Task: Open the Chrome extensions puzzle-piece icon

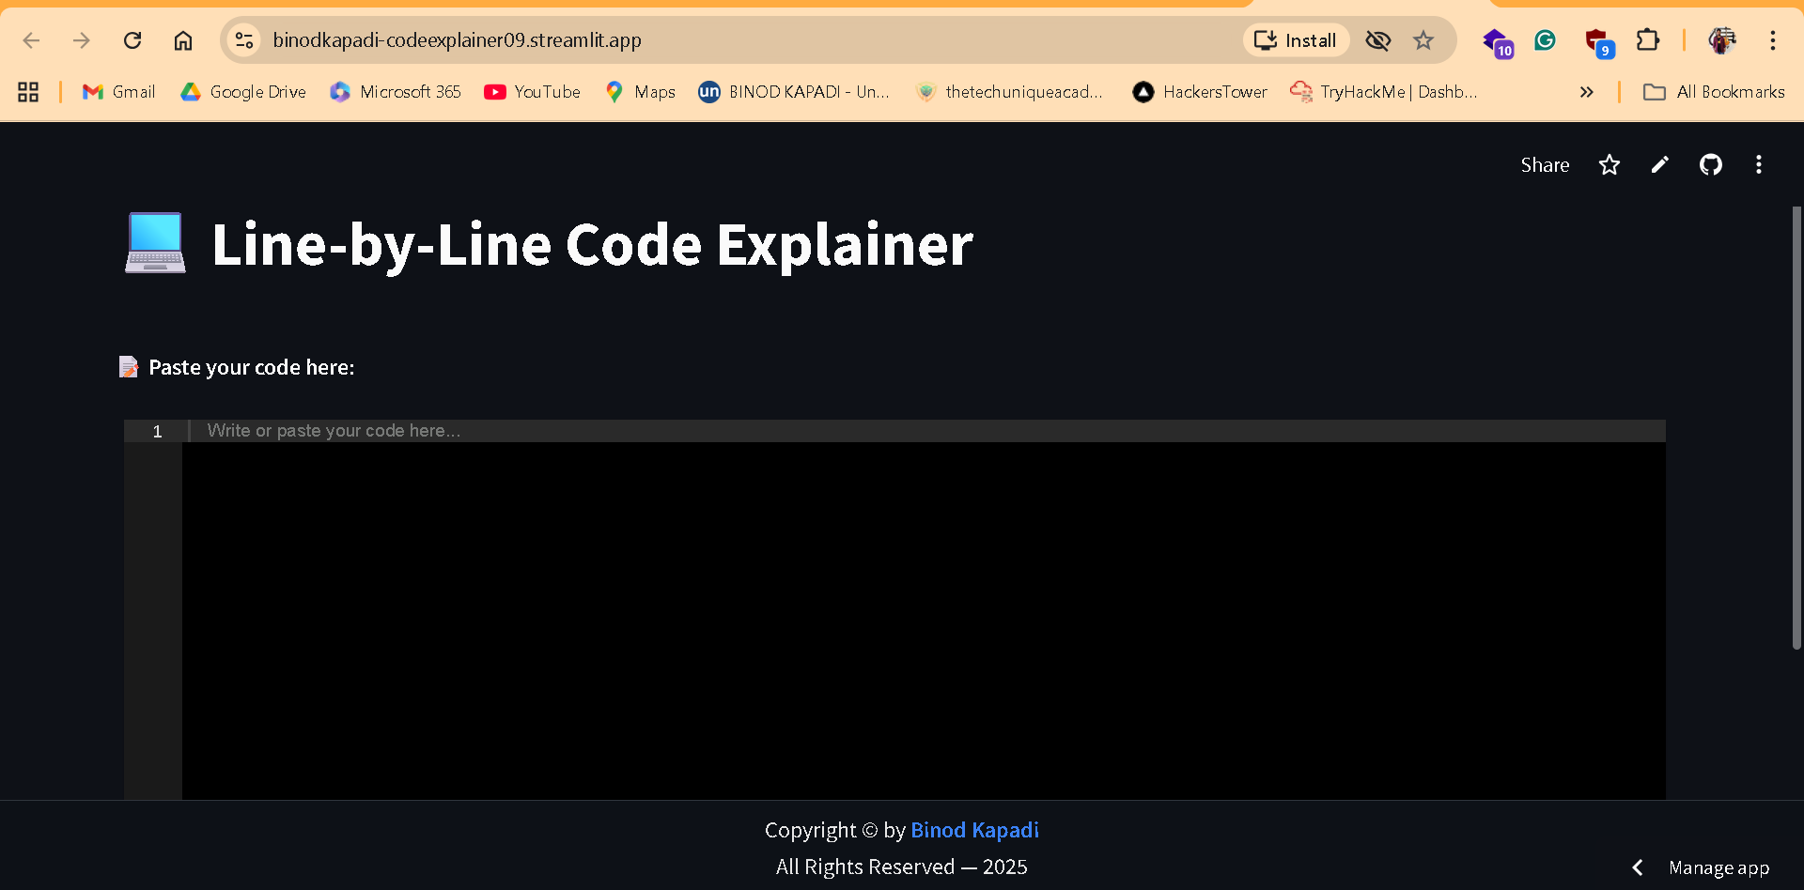Action: [x=1649, y=40]
